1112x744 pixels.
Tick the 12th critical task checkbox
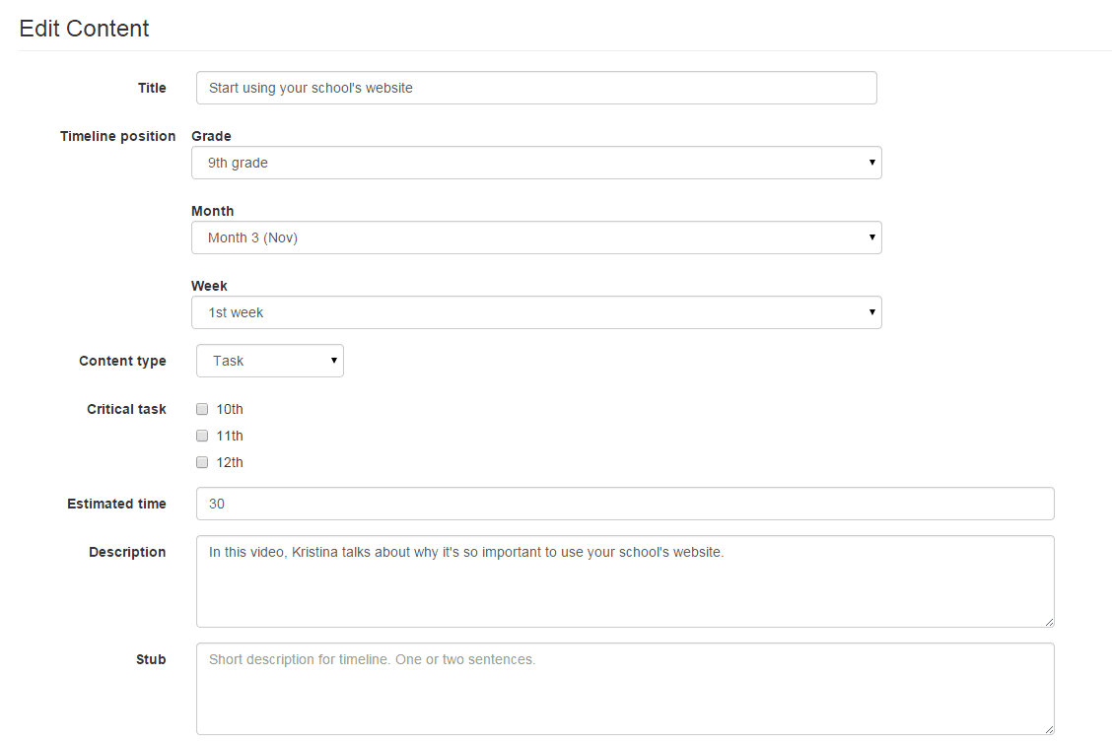(202, 462)
